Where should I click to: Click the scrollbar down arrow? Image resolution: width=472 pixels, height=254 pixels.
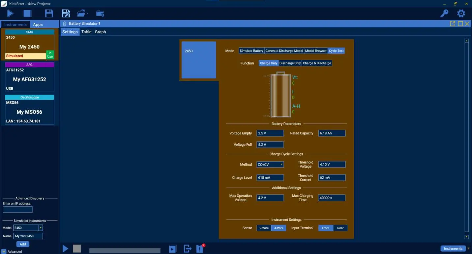click(x=466, y=237)
